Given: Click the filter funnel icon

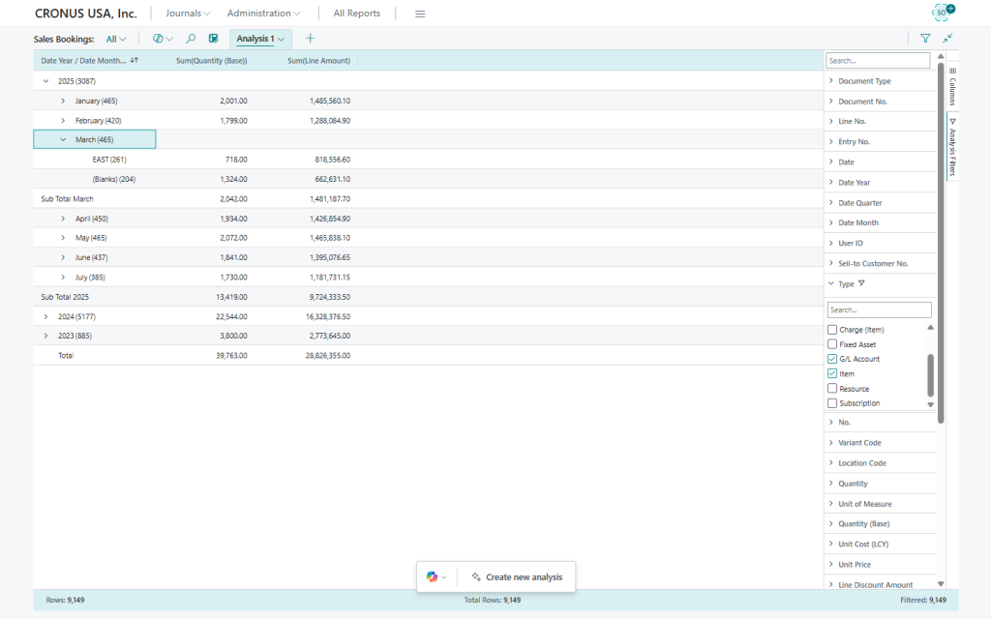Looking at the screenshot, I should click(x=925, y=39).
